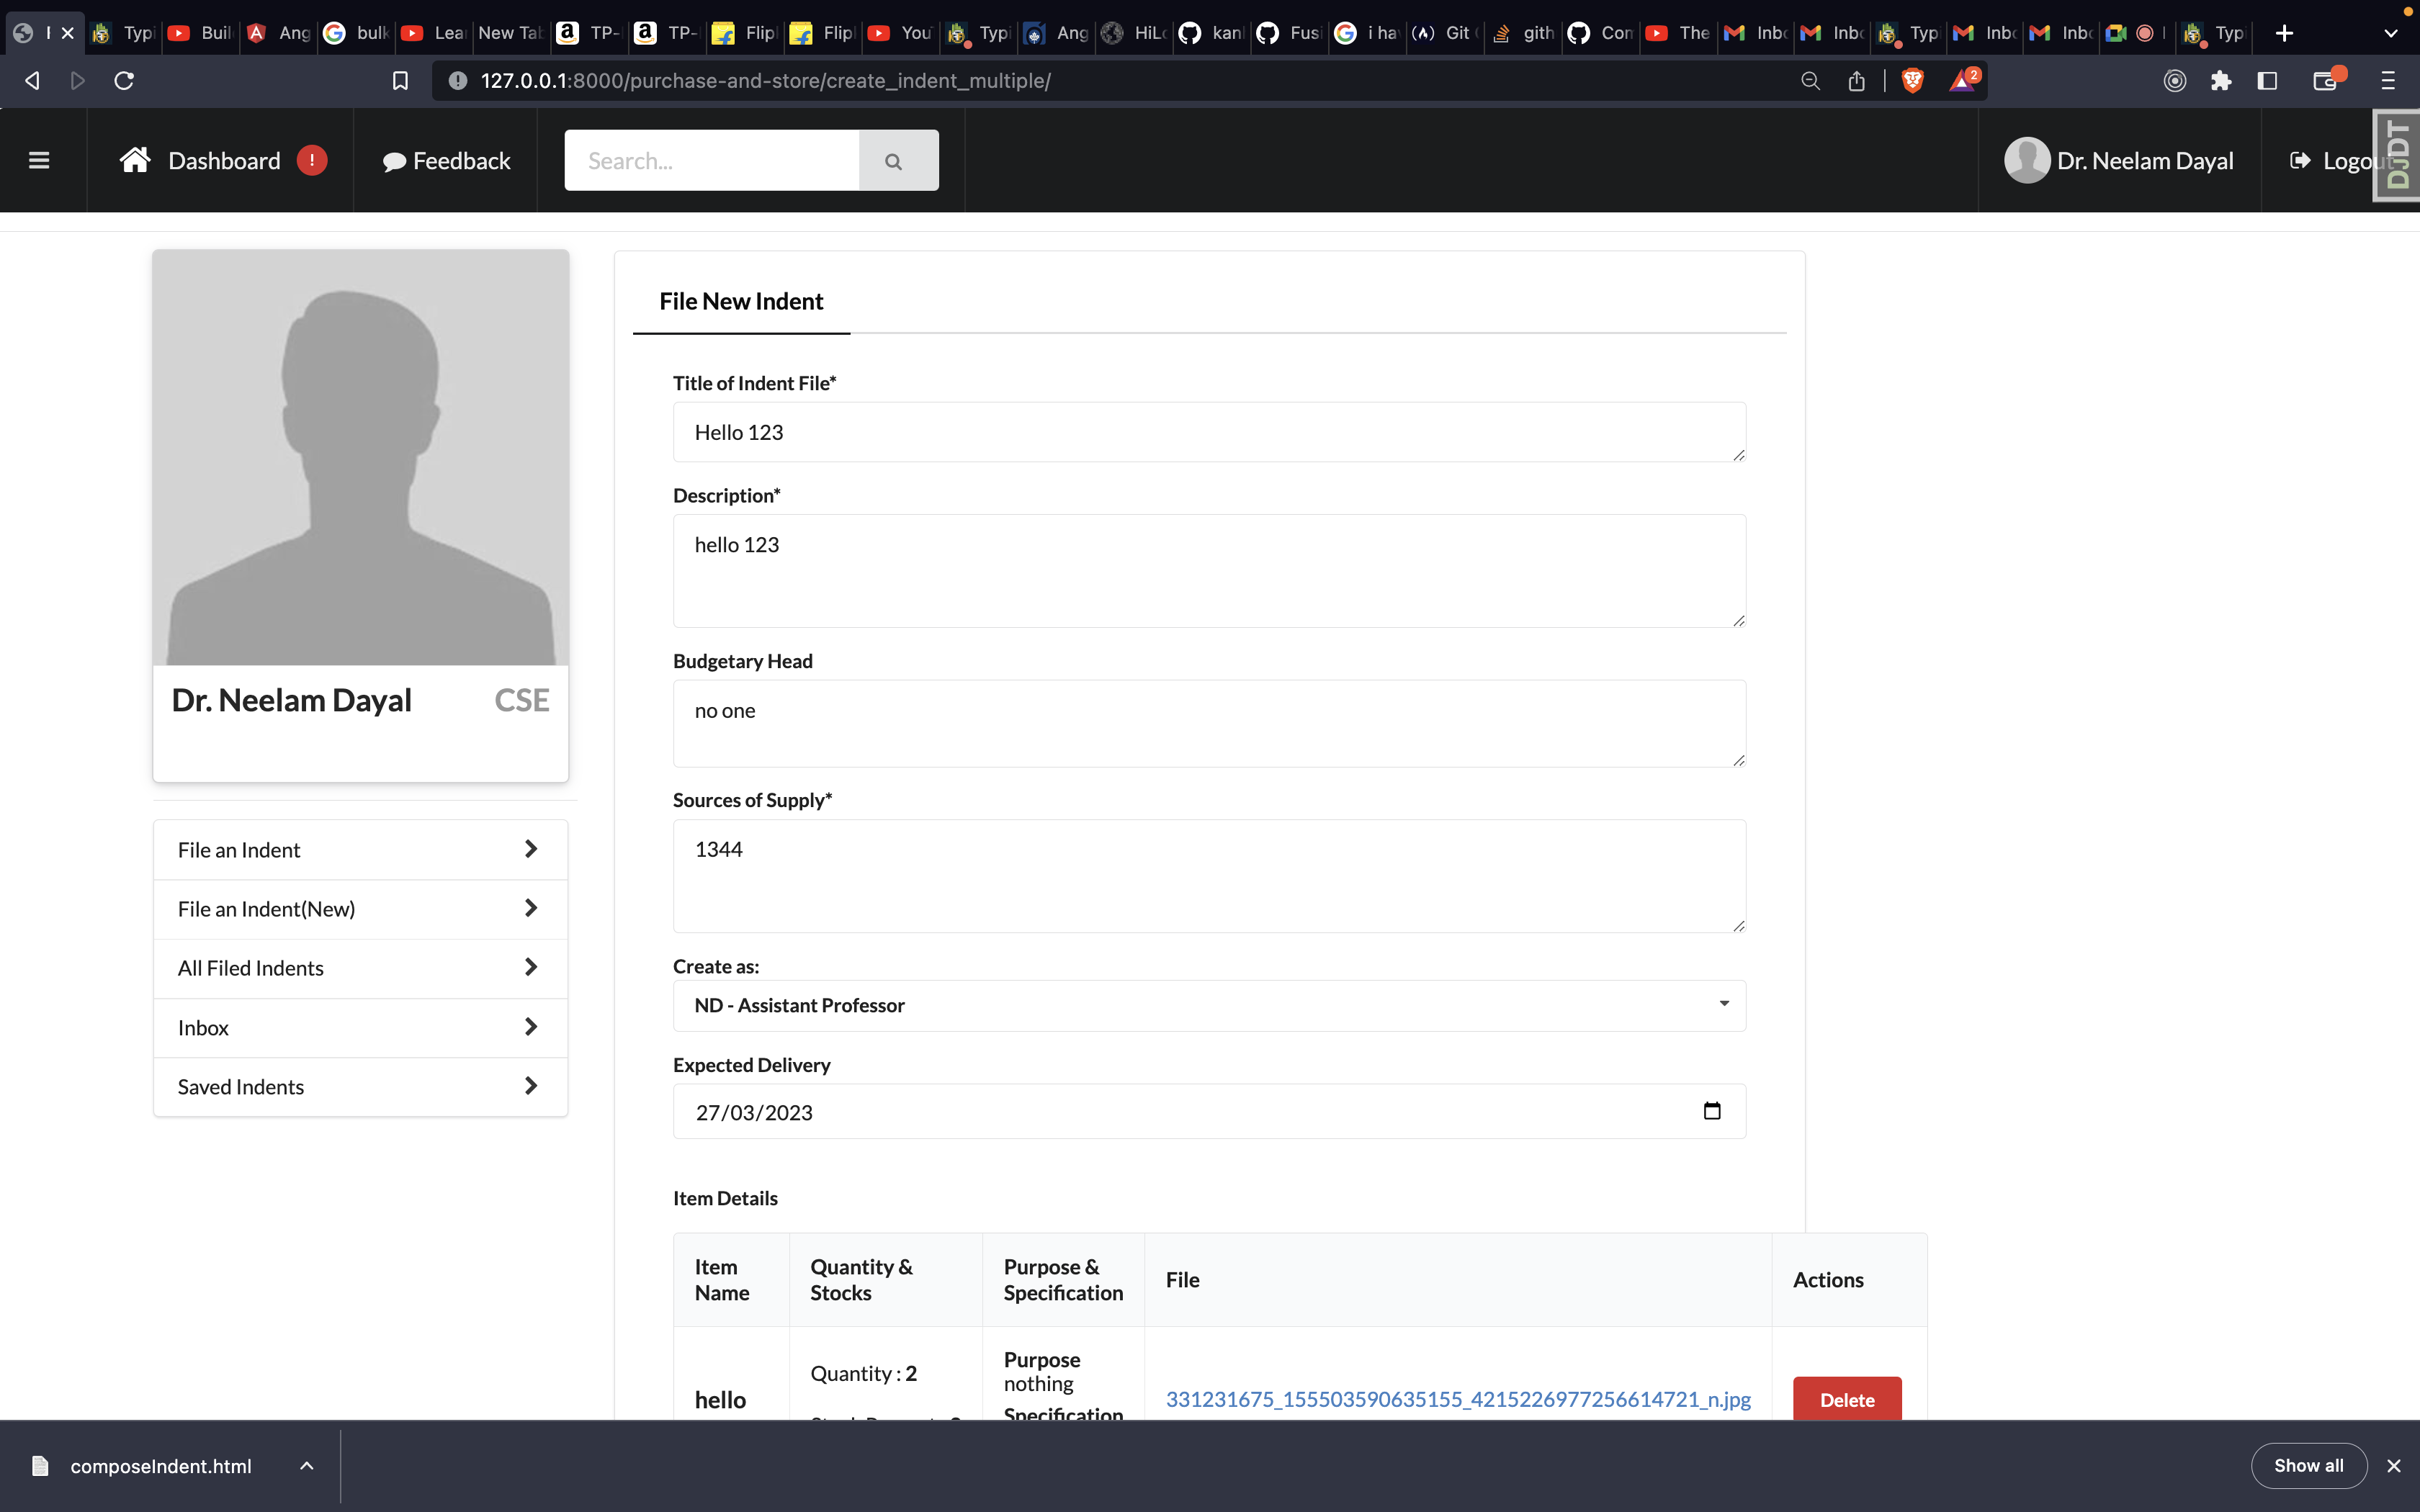This screenshot has width=2420, height=1512.
Task: Click the browser reload icon
Action: [124, 80]
